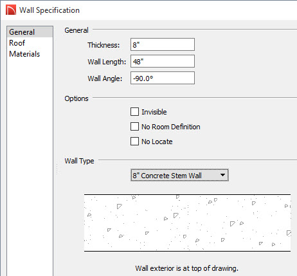Click the Invisible label text
Screen dimensions: 297x276
(154, 112)
